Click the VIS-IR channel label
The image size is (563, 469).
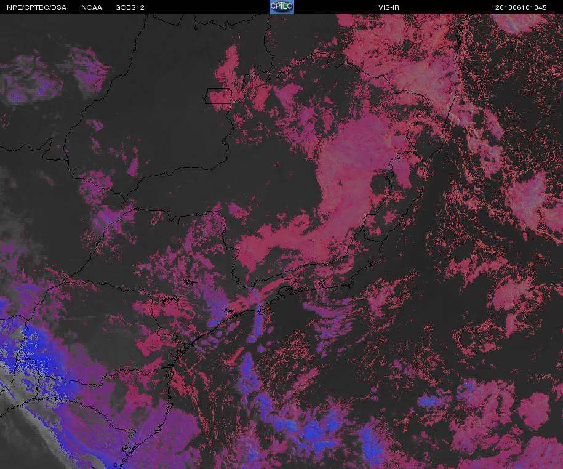(x=389, y=7)
